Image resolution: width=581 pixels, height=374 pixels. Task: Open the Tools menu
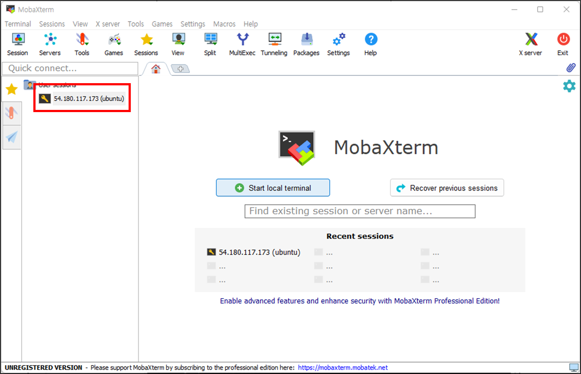point(136,24)
